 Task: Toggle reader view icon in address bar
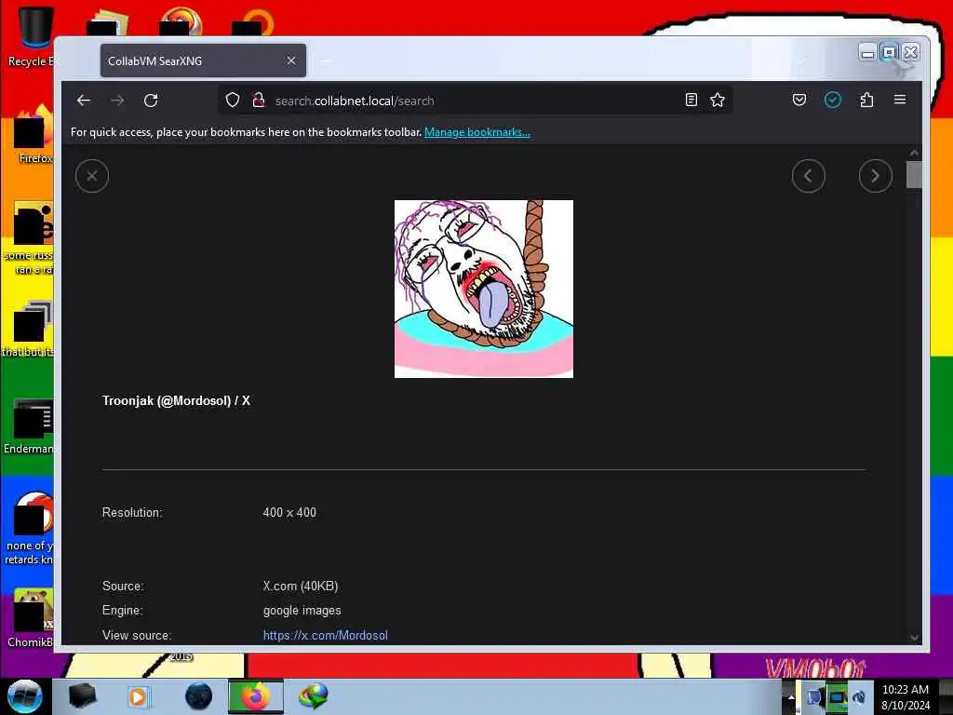click(x=691, y=101)
